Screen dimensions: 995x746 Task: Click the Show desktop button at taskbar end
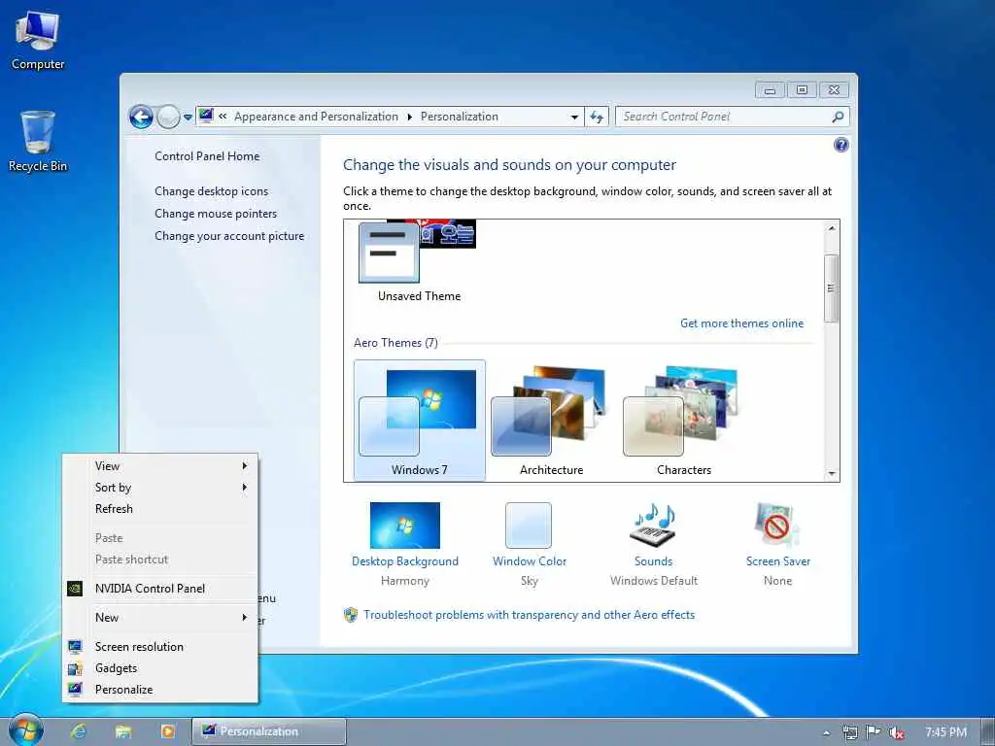[x=988, y=731]
